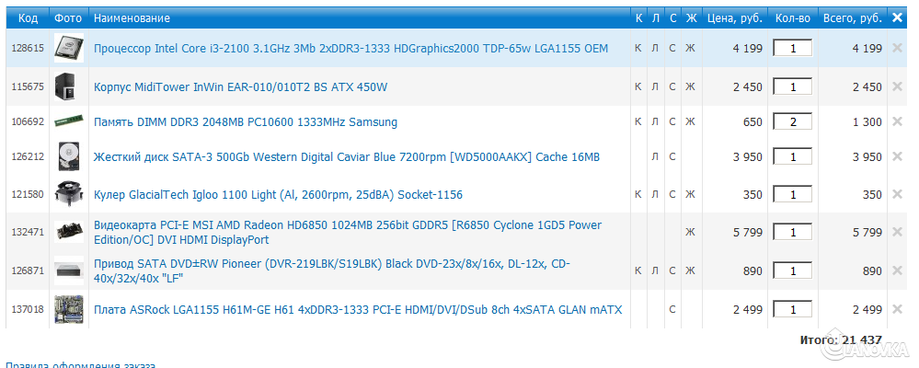
Task: Delete the MSI Radeon HD6850 video card row
Action: pos(897,233)
